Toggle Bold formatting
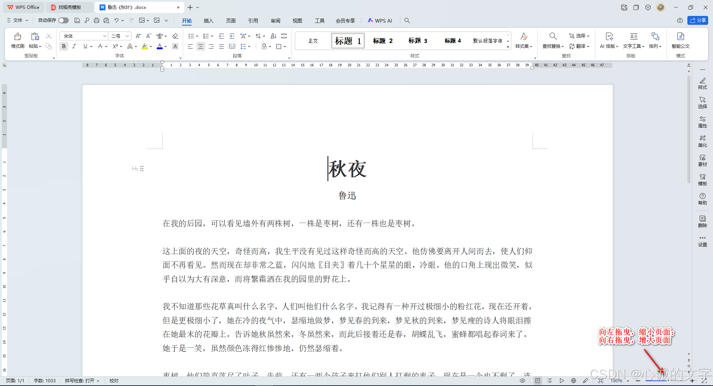The image size is (713, 386). point(64,46)
